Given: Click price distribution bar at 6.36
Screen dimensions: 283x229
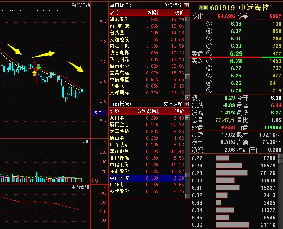Looking at the screenshot, I should click(x=232, y=225).
